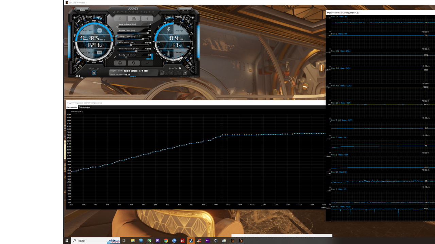Switch to the Температура tab in curve editor

(x=84, y=107)
